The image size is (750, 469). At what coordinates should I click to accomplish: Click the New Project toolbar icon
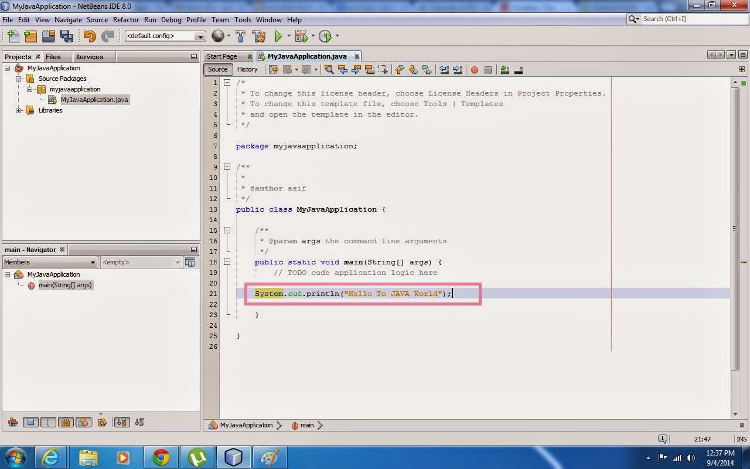click(30, 36)
